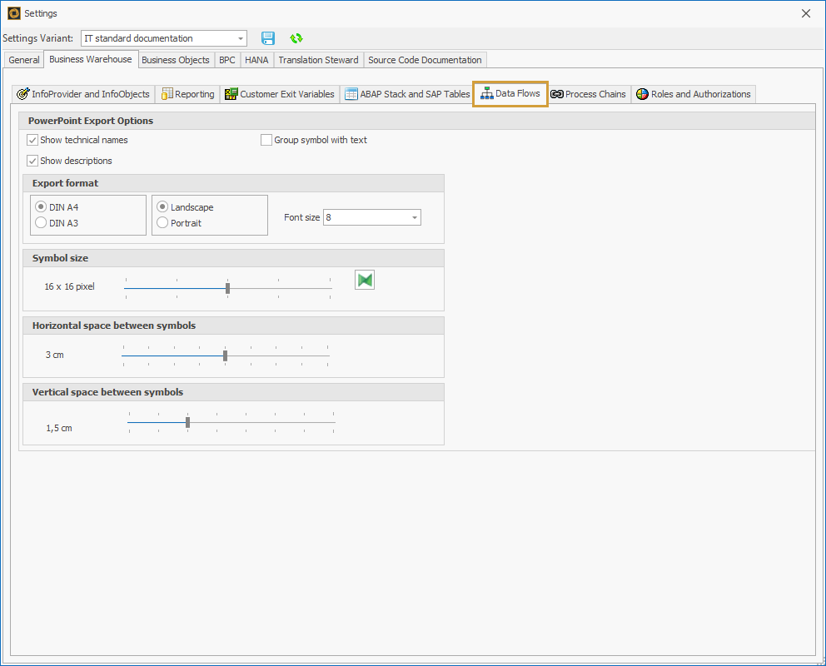Viewport: 826px width, 666px height.
Task: Click the Customer Exit Variables tab icon
Action: [230, 94]
